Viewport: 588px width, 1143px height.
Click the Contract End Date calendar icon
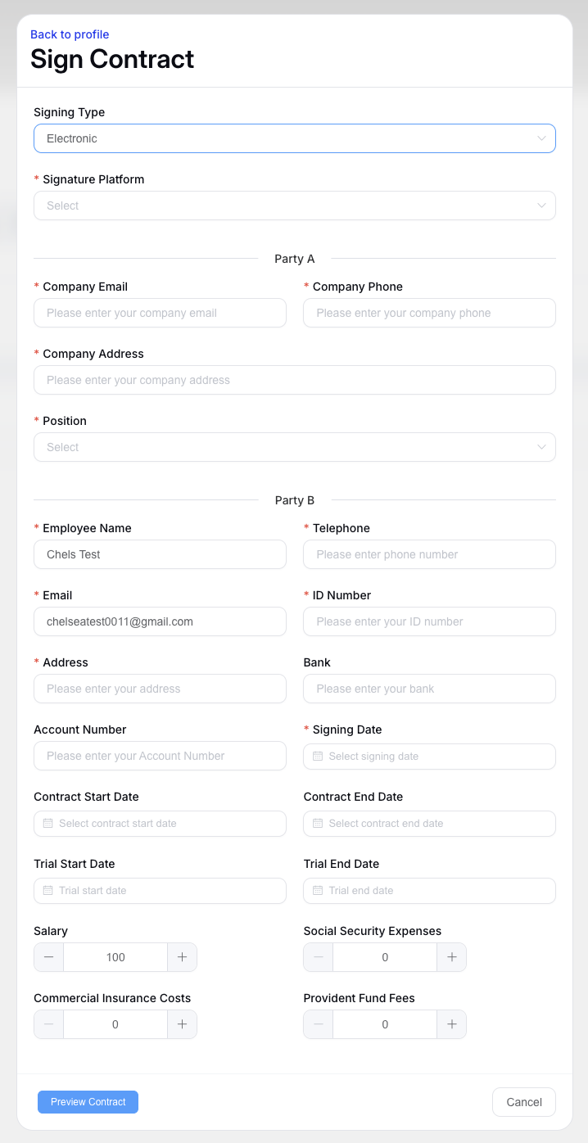coord(318,824)
